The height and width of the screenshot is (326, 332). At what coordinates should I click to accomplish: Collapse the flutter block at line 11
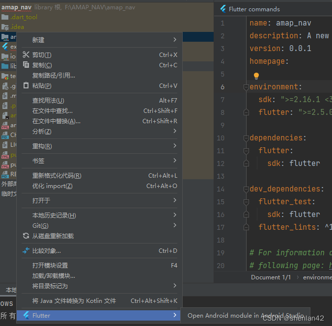(246, 151)
